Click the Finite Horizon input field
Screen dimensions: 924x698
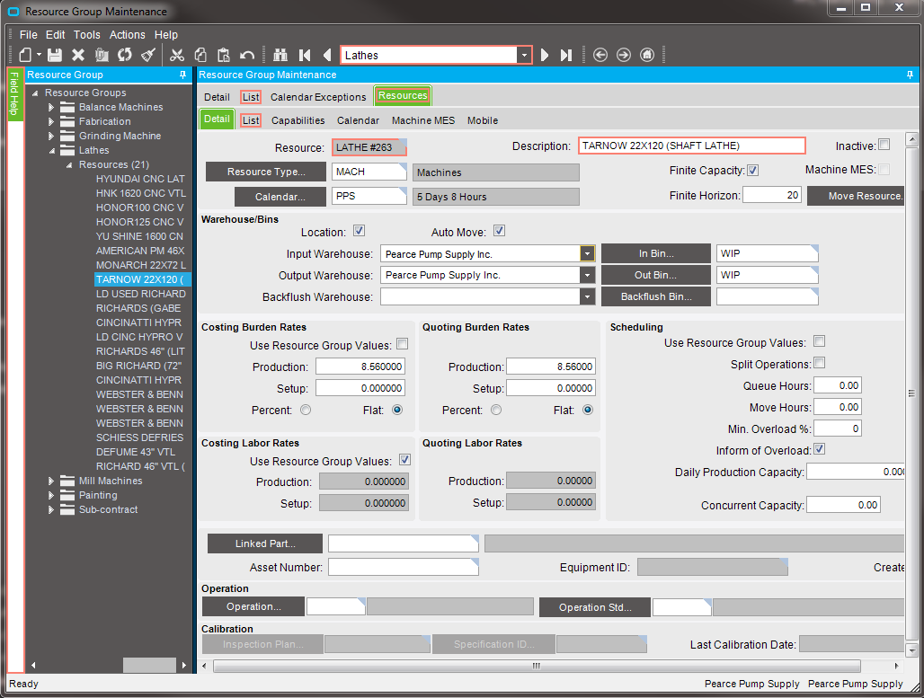point(771,195)
